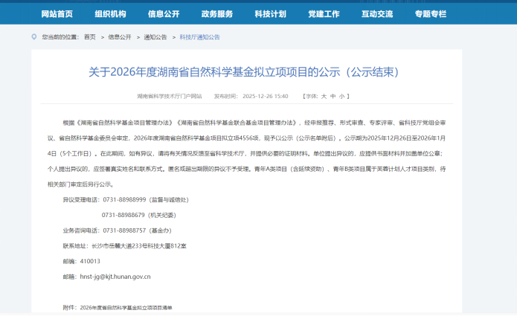This screenshot has width=517, height=316.
Task: Click the hnst-jg@kjt.hunan.gov.cn email address
Action: click(115, 277)
